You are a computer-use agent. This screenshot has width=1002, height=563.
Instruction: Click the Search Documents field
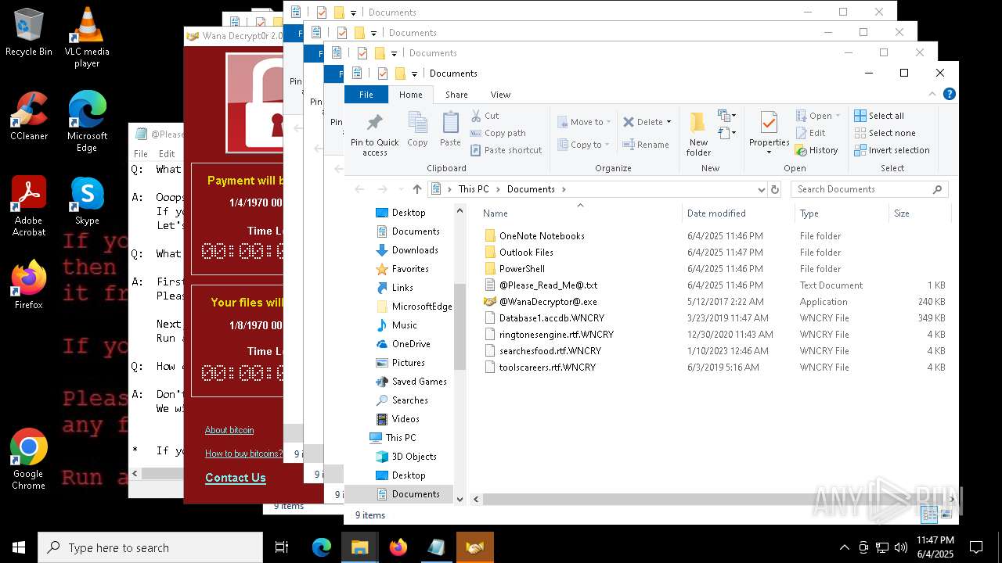(x=869, y=189)
